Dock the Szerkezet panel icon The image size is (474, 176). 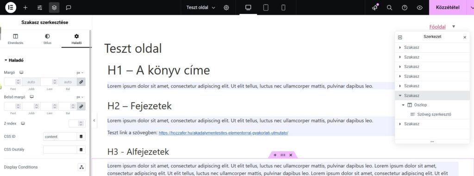pyautogui.click(x=400, y=37)
